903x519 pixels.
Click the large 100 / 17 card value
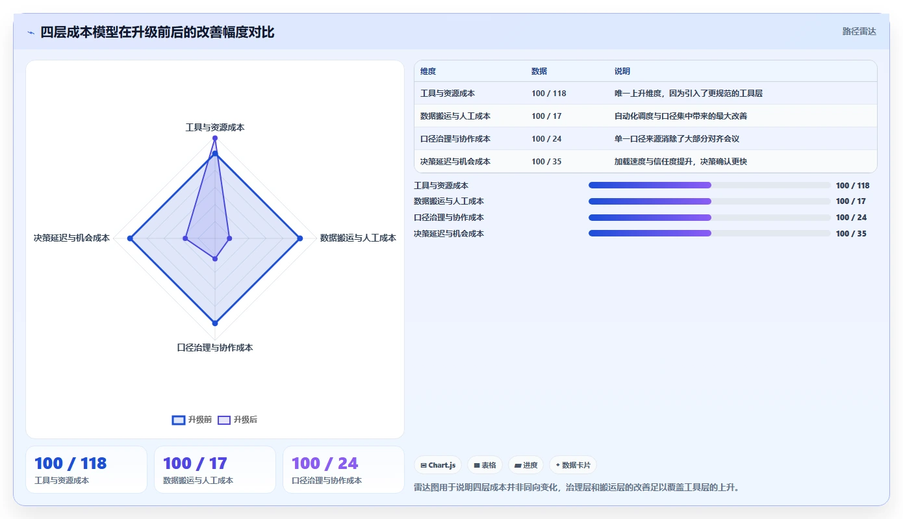click(x=195, y=464)
